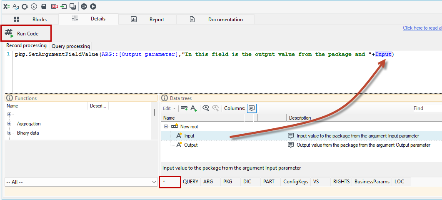Screen dimensions: 442x200
Task: Click the Data trees Name column header
Action: tap(202, 118)
